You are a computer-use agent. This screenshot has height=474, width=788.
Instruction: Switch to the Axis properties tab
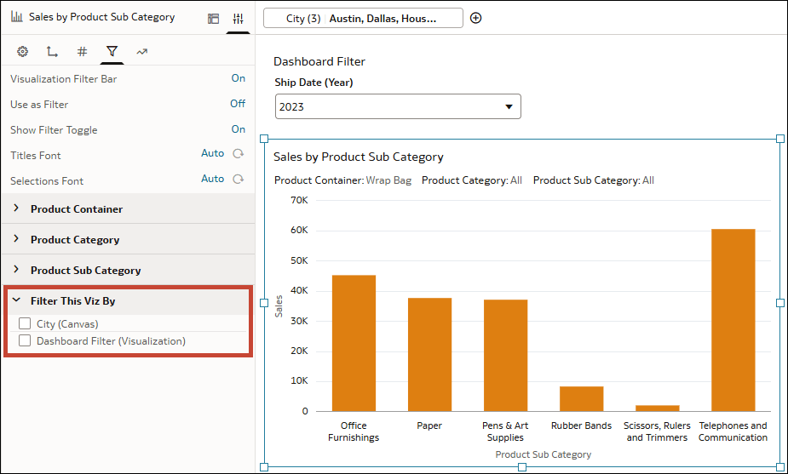click(x=52, y=52)
